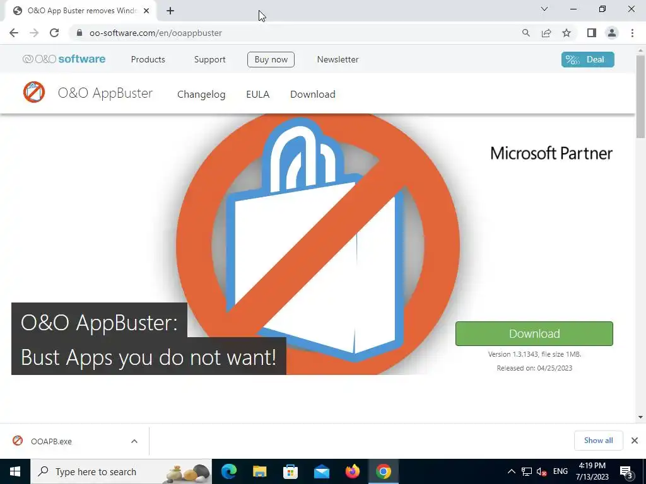Launch Firefox from the taskbar
This screenshot has width=646, height=484.
(x=352, y=471)
